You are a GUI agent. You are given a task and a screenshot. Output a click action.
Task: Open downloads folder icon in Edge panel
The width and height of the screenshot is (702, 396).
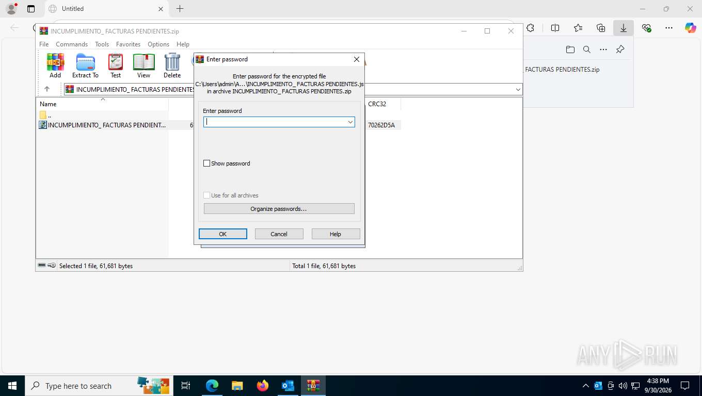click(x=570, y=49)
